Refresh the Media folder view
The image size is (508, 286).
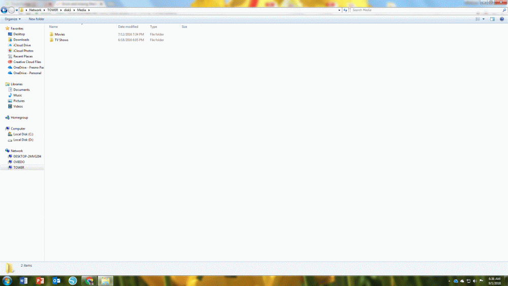[x=345, y=10]
